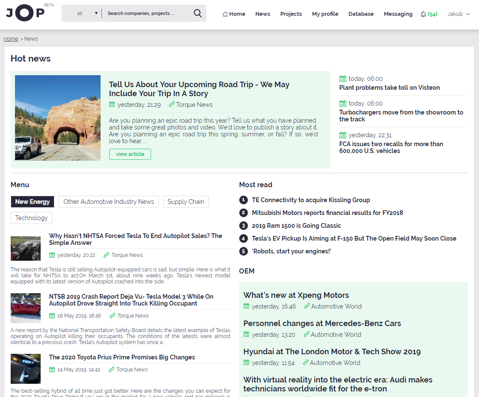Select Other Automotive Industry News tab
Screen dimensions: 479x397
108,202
